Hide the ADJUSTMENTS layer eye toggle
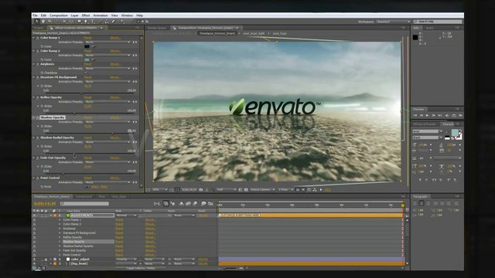The height and width of the screenshot is (278, 495). click(x=34, y=215)
